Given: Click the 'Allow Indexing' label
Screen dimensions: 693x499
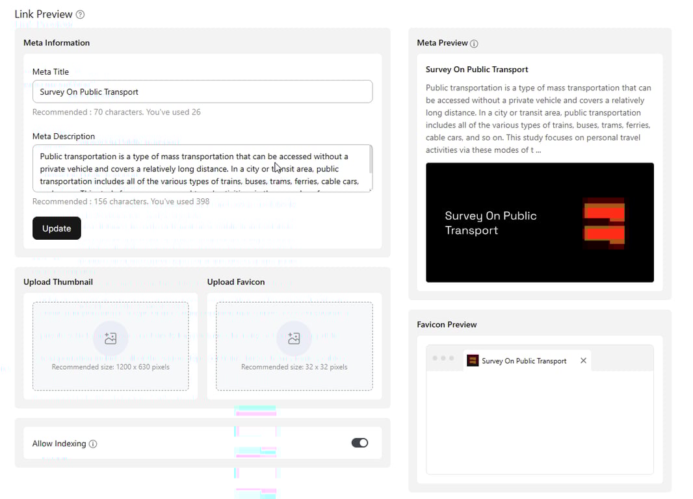Looking at the screenshot, I should tap(59, 443).
